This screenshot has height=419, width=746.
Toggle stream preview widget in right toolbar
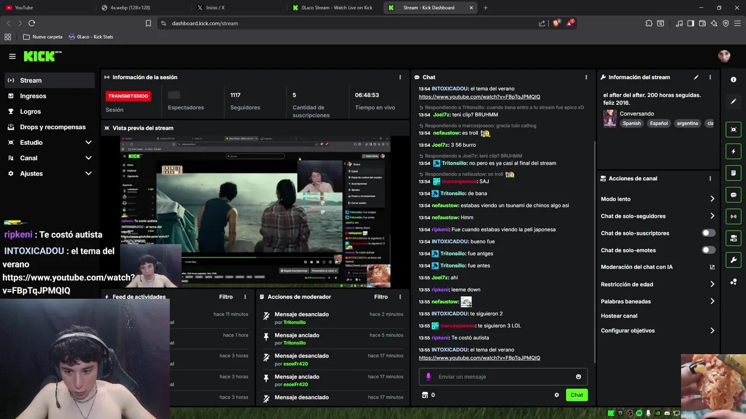coord(733,129)
